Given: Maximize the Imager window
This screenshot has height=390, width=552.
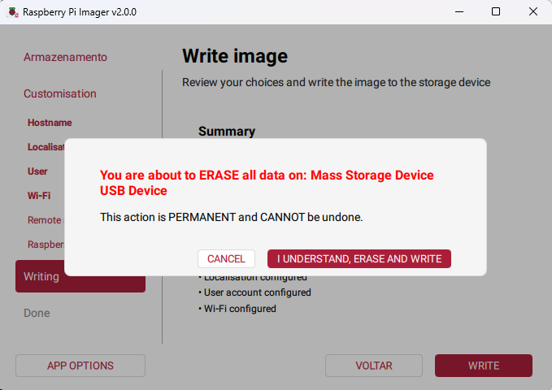Looking at the screenshot, I should coord(496,12).
